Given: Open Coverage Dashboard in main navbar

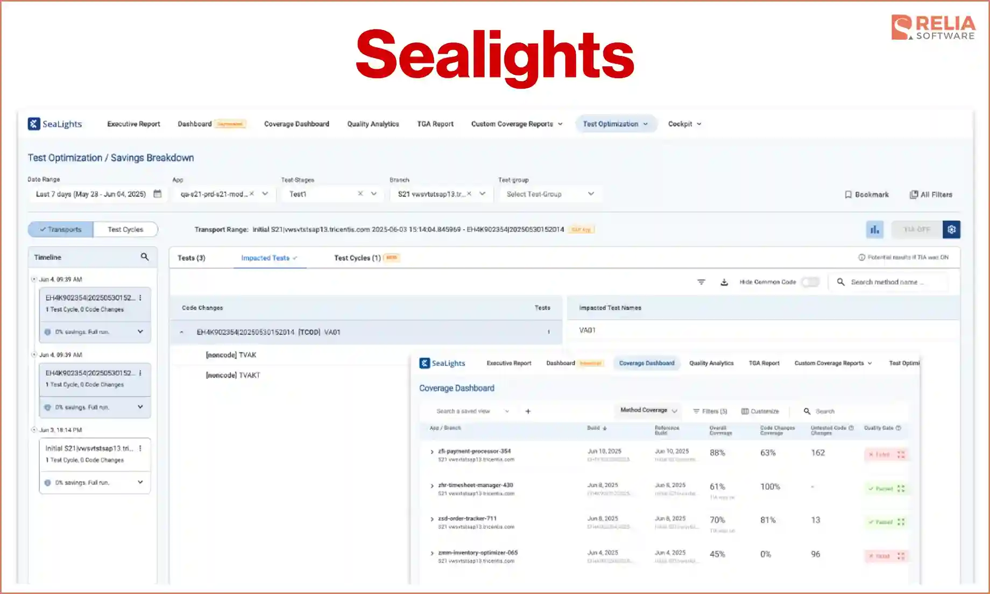Looking at the screenshot, I should [296, 124].
